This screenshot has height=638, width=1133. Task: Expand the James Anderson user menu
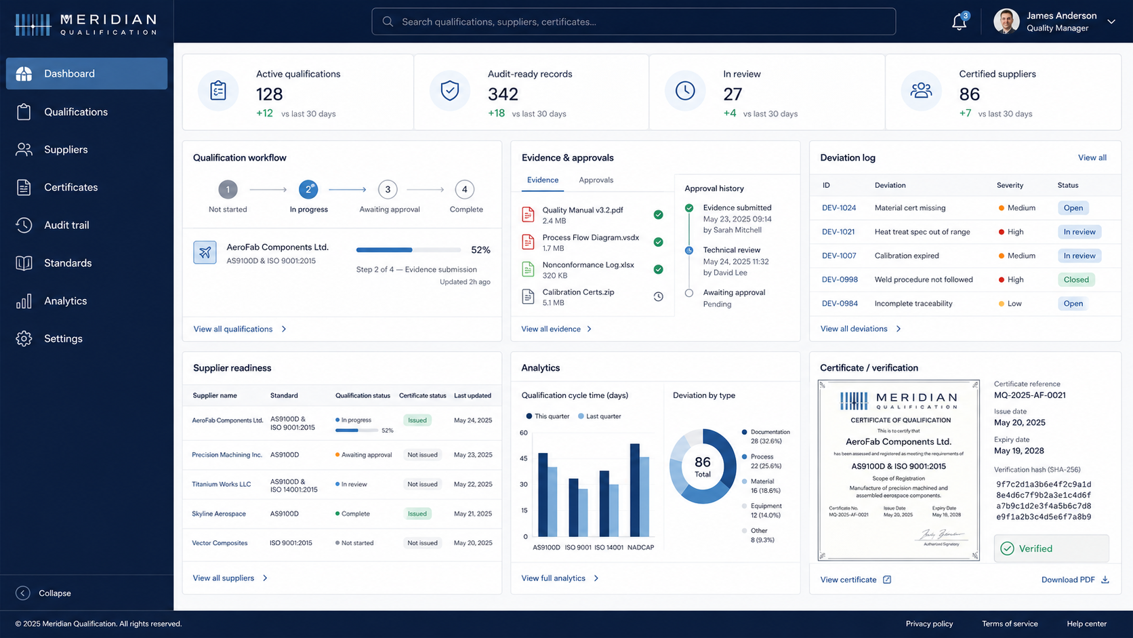click(x=1111, y=22)
